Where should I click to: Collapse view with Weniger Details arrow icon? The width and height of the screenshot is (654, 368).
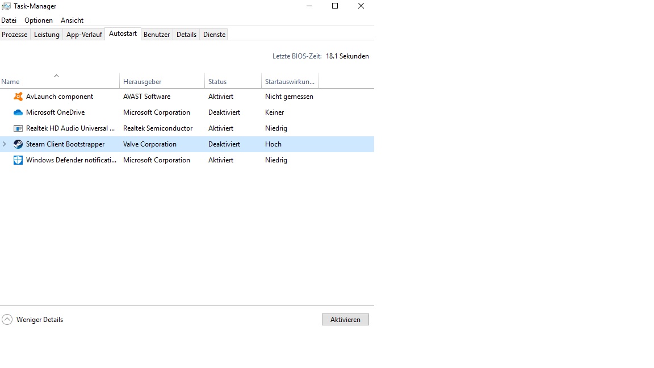(7, 320)
